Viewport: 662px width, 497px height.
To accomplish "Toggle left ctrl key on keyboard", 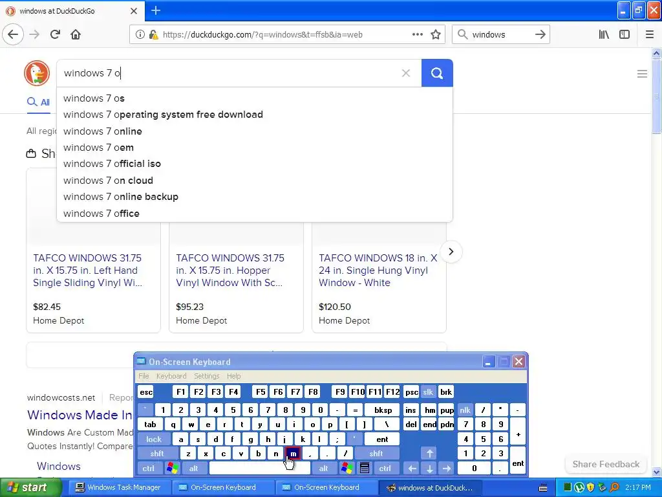I will (148, 469).
